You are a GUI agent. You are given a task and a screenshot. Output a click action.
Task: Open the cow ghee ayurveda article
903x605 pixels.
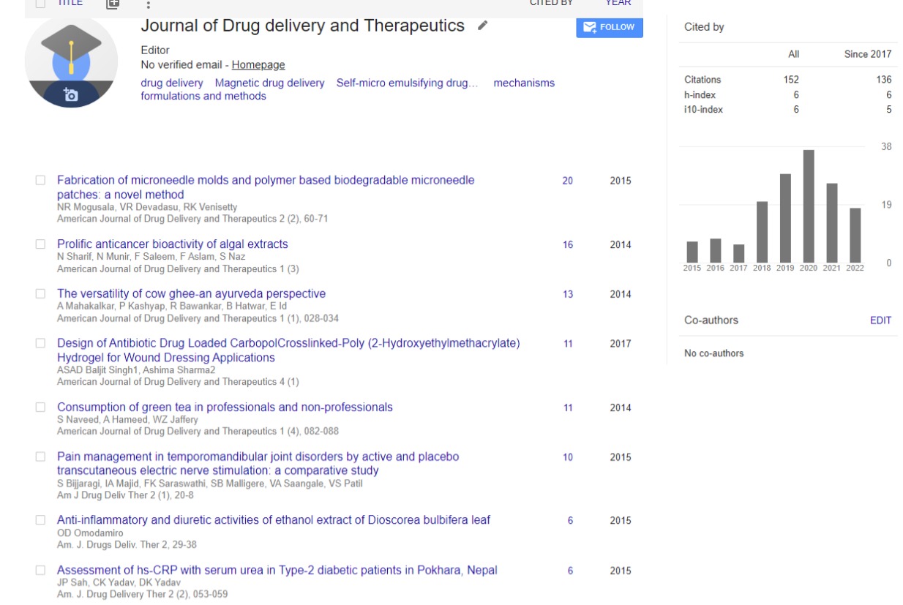(191, 294)
